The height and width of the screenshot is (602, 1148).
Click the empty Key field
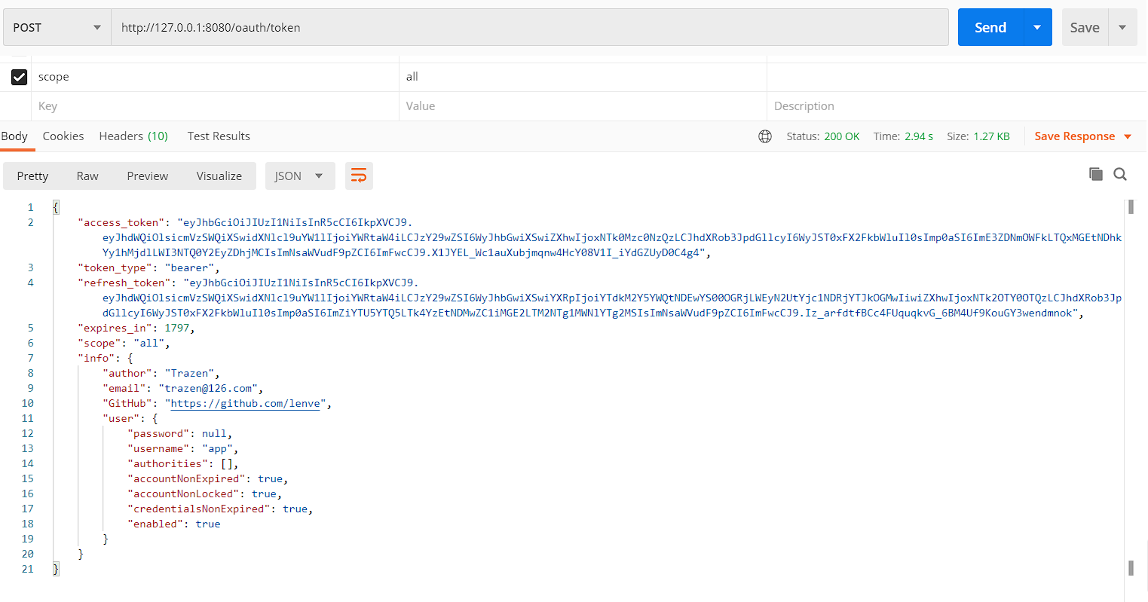tap(215, 106)
